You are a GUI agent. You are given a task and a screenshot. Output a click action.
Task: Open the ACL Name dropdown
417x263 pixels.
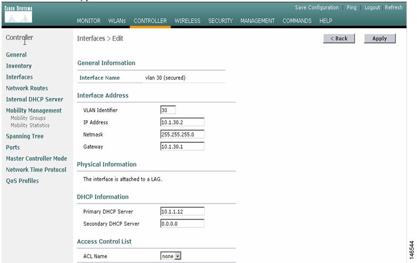171,256
